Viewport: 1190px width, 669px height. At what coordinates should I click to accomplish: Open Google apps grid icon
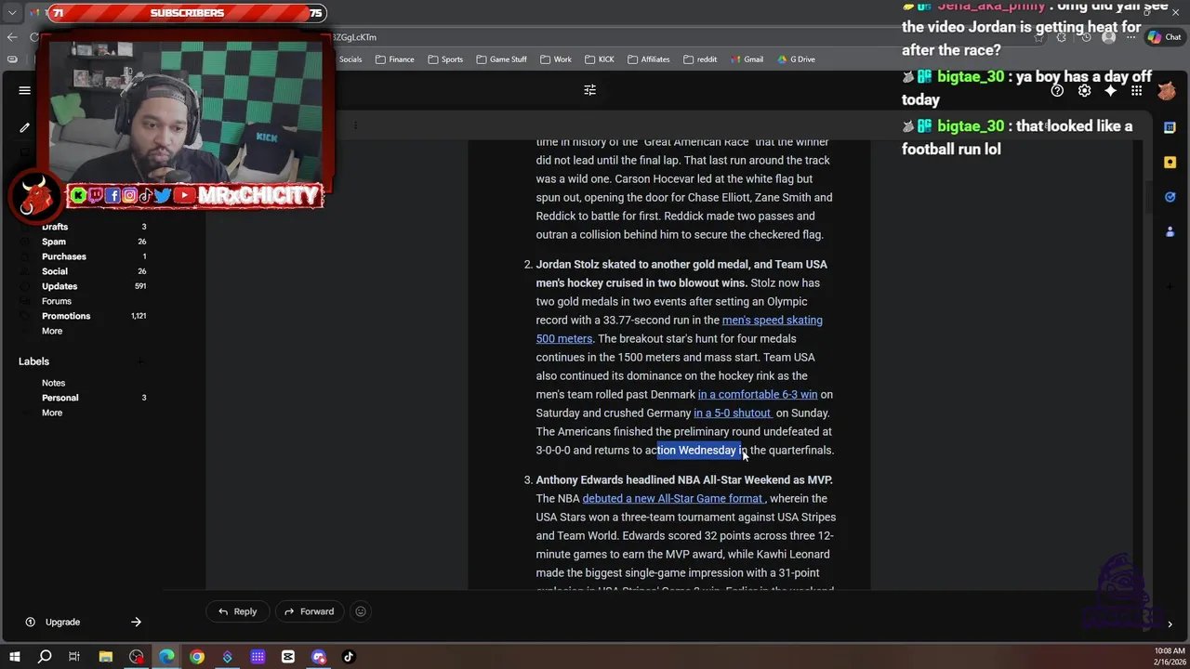(1136, 91)
